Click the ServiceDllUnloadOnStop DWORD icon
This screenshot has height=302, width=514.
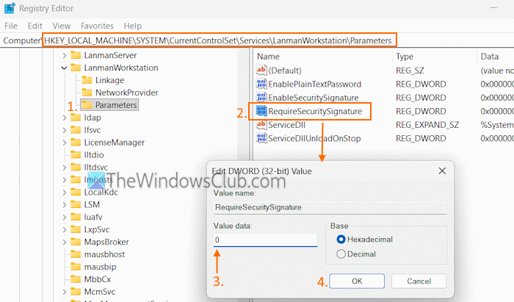pyautogui.click(x=261, y=138)
